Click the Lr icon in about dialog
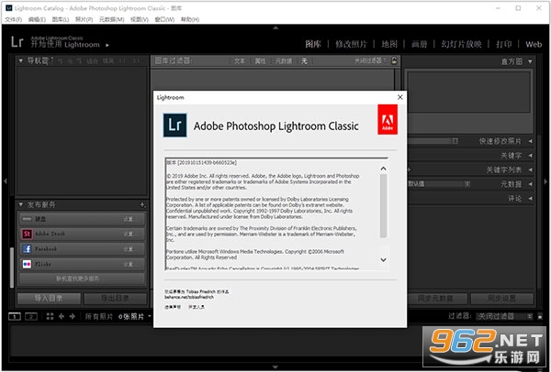Viewport: 551px width, 372px height. pyautogui.click(x=175, y=126)
